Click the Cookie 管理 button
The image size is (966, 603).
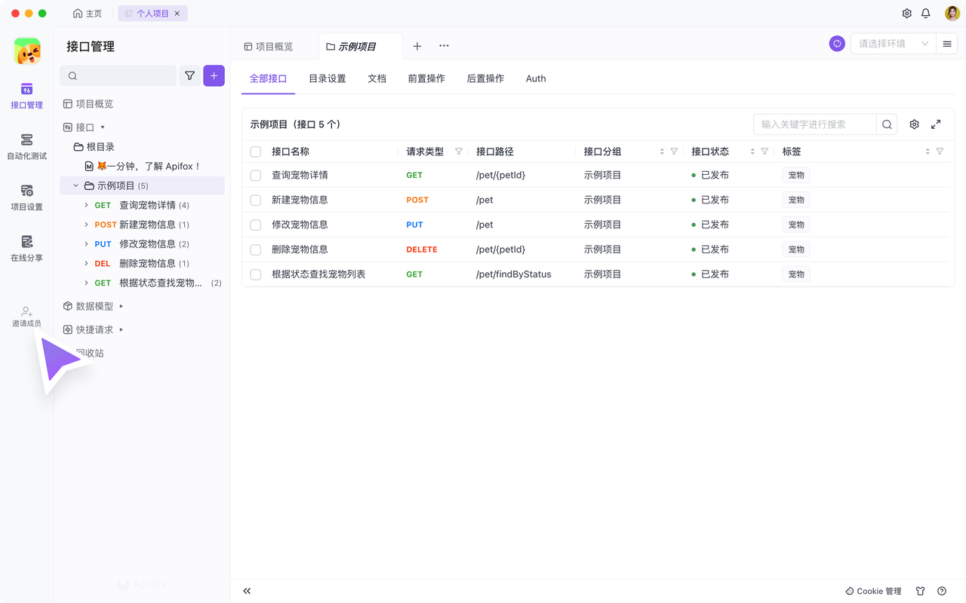click(x=873, y=591)
